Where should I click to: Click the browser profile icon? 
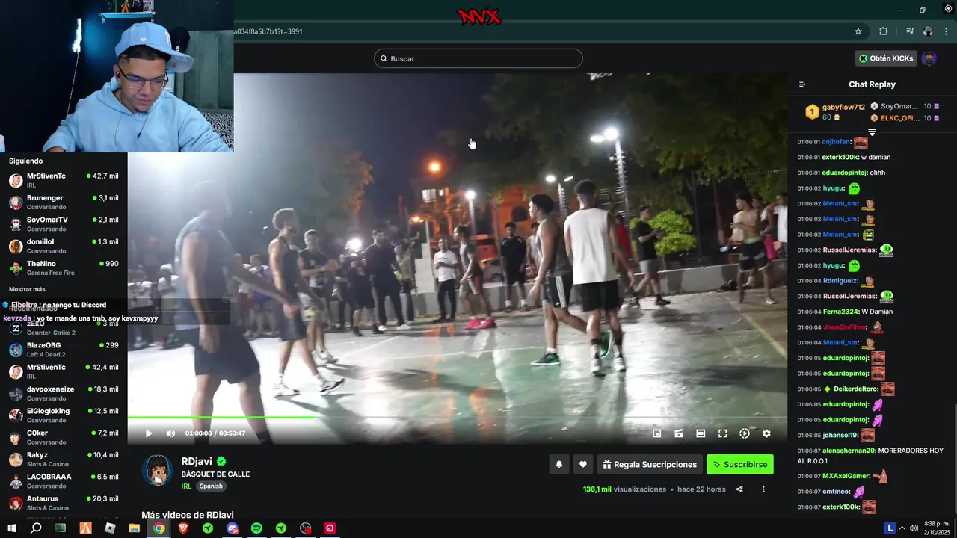pos(928,31)
